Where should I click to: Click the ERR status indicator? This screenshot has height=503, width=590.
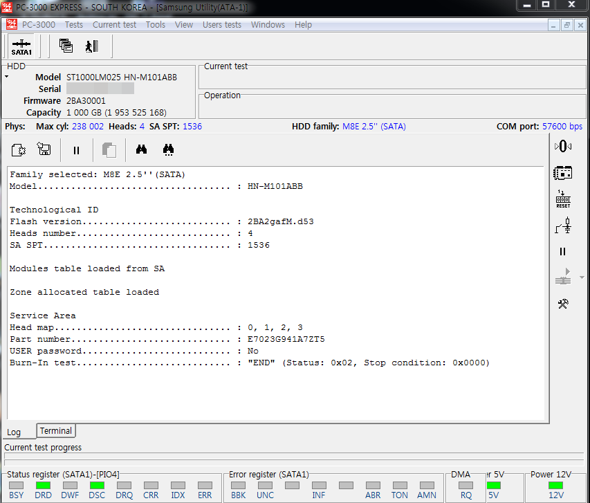205,485
